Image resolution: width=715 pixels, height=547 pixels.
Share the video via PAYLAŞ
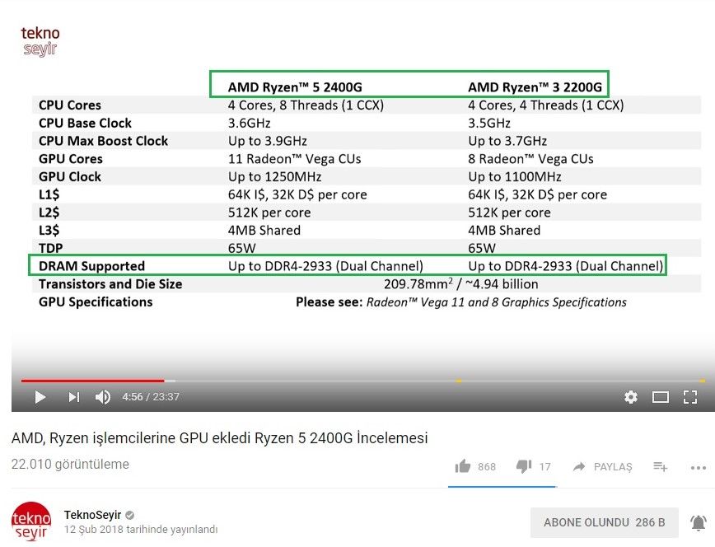602,466
